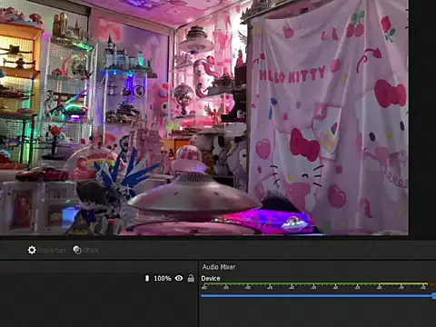Open Filters via the overlapping-circles icon
Screen dimensions: 436x327
coord(77,250)
